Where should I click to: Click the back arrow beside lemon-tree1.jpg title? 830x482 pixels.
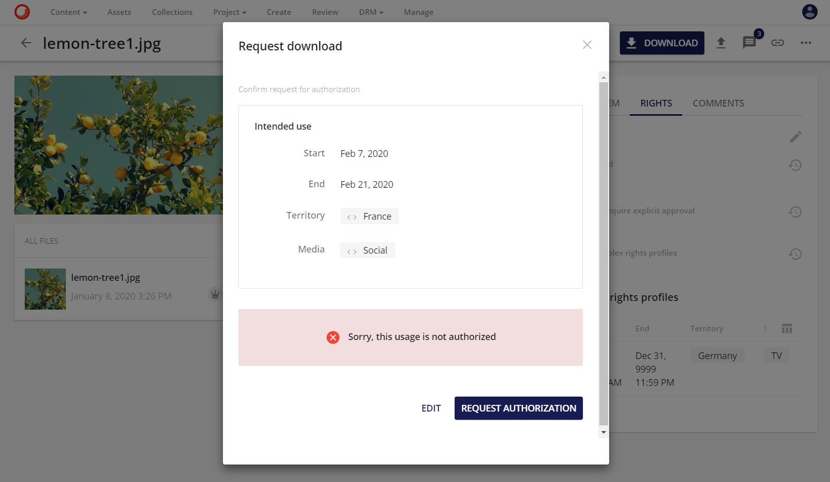click(x=25, y=43)
